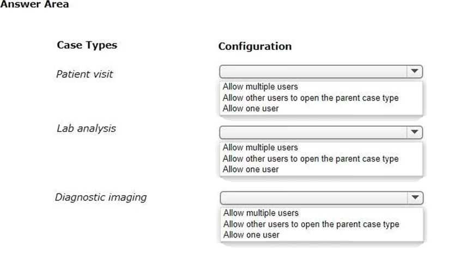Click the Lab analysis case type label
The width and height of the screenshot is (461, 269).
pos(86,128)
